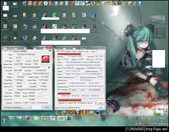The image size is (169, 132).
Task: Open the Tools tab in GPU Caps Viewer
Action: [87, 52]
